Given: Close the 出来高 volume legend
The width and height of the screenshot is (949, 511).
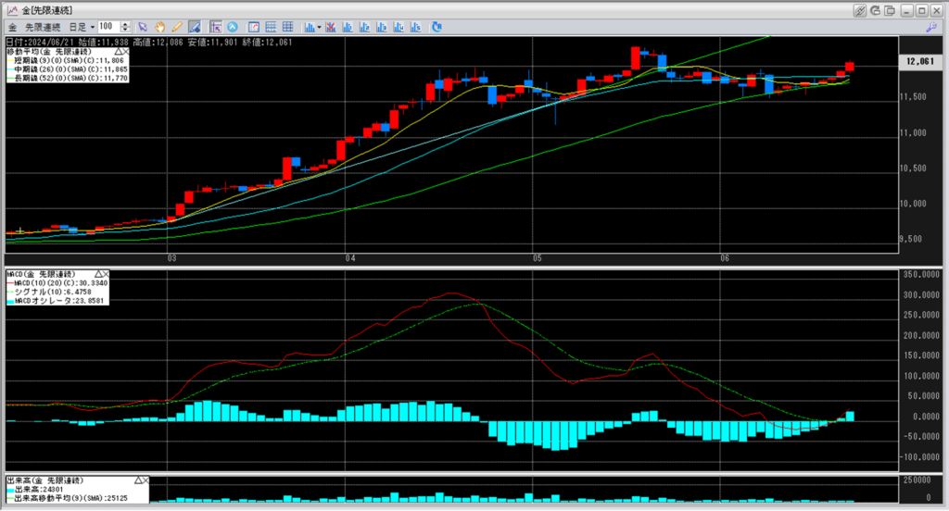Looking at the screenshot, I should point(146,481).
